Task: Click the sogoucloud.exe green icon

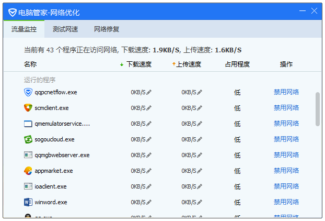Action: pyautogui.click(x=28, y=139)
